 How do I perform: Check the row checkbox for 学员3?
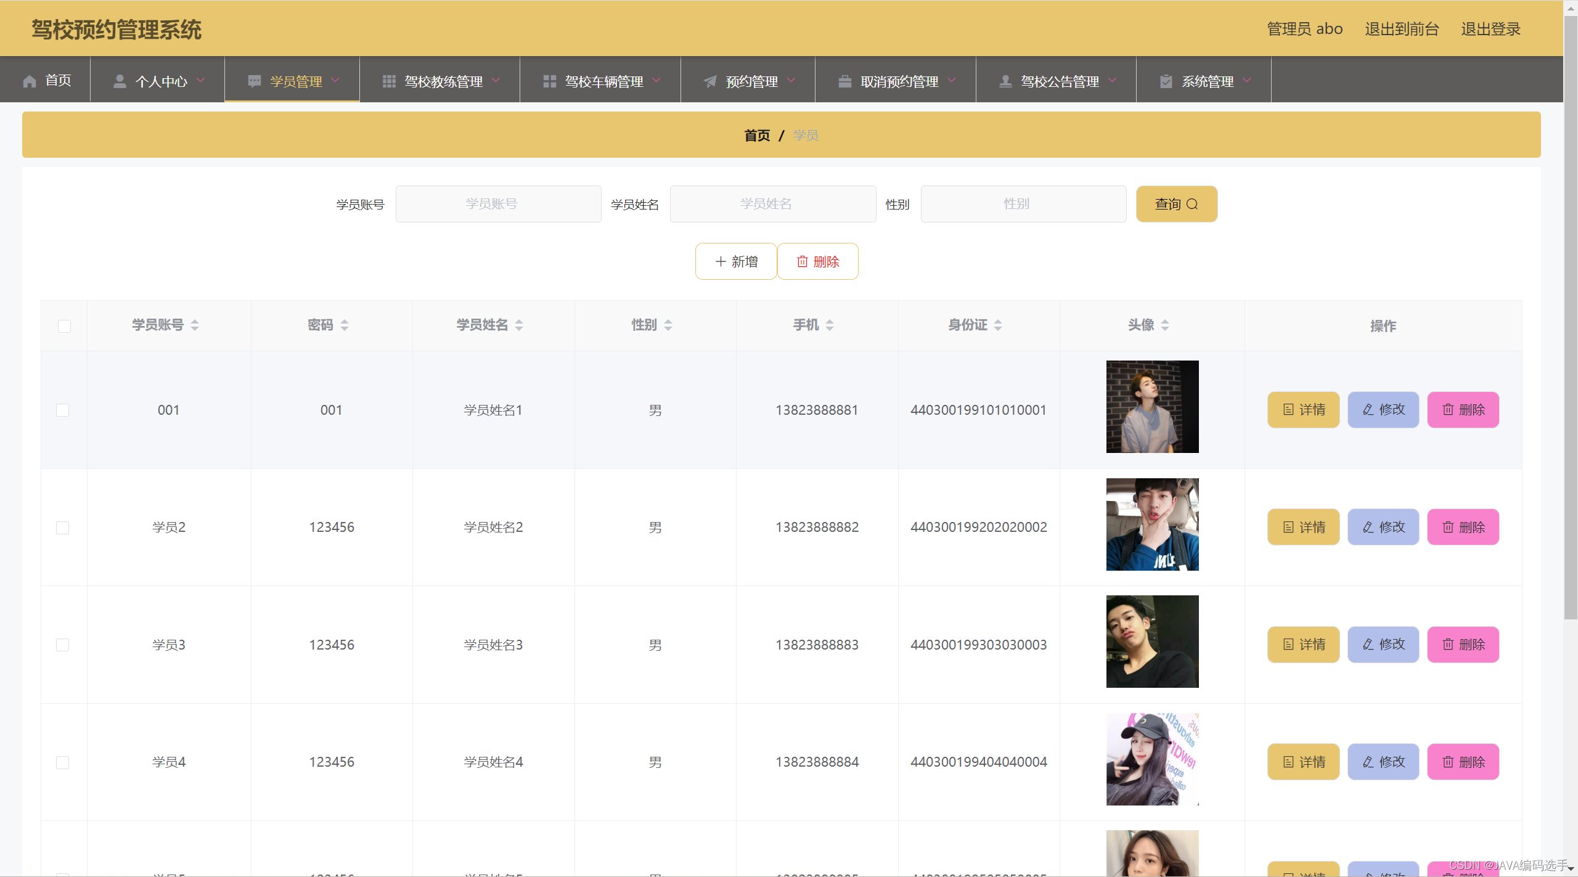pos(63,645)
